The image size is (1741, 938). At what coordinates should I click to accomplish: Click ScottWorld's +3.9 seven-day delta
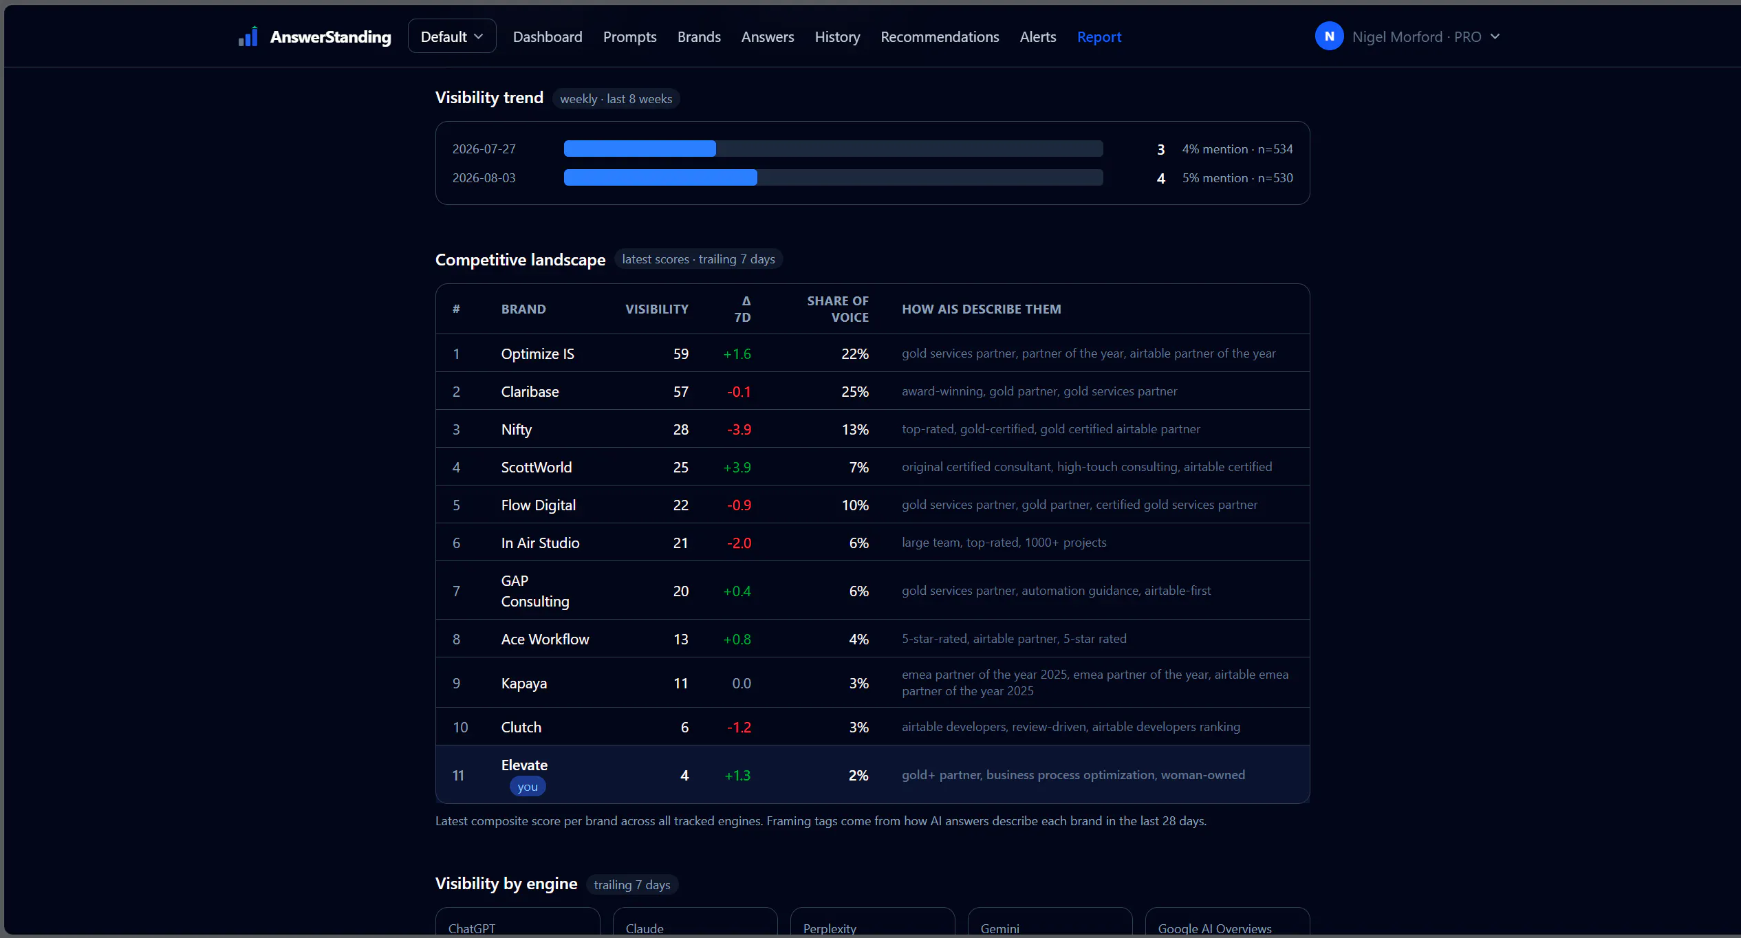(x=737, y=467)
